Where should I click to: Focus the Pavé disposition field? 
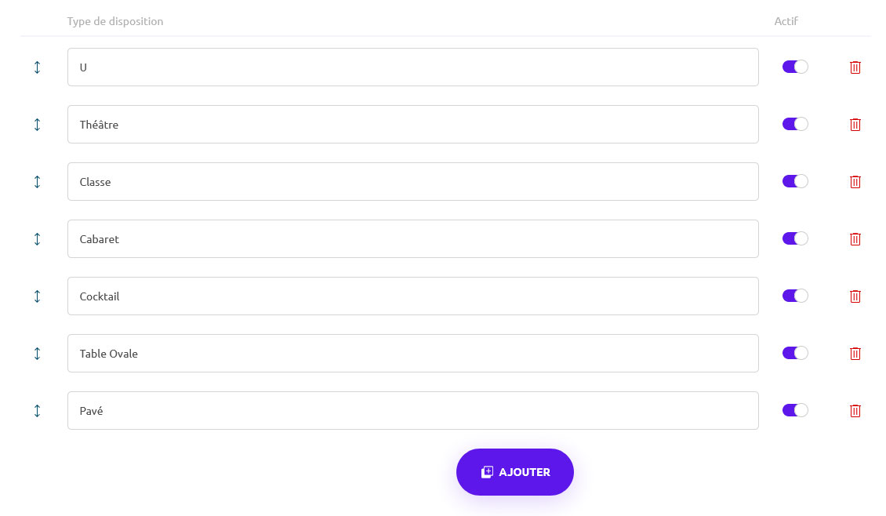[x=412, y=411]
